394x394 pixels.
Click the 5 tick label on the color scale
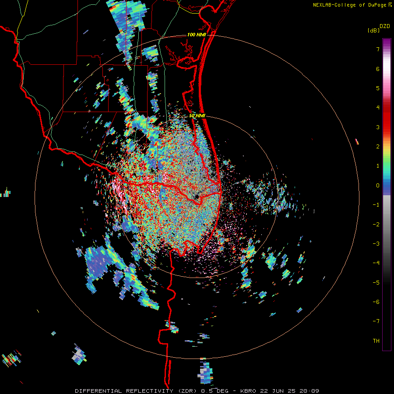click(378, 88)
